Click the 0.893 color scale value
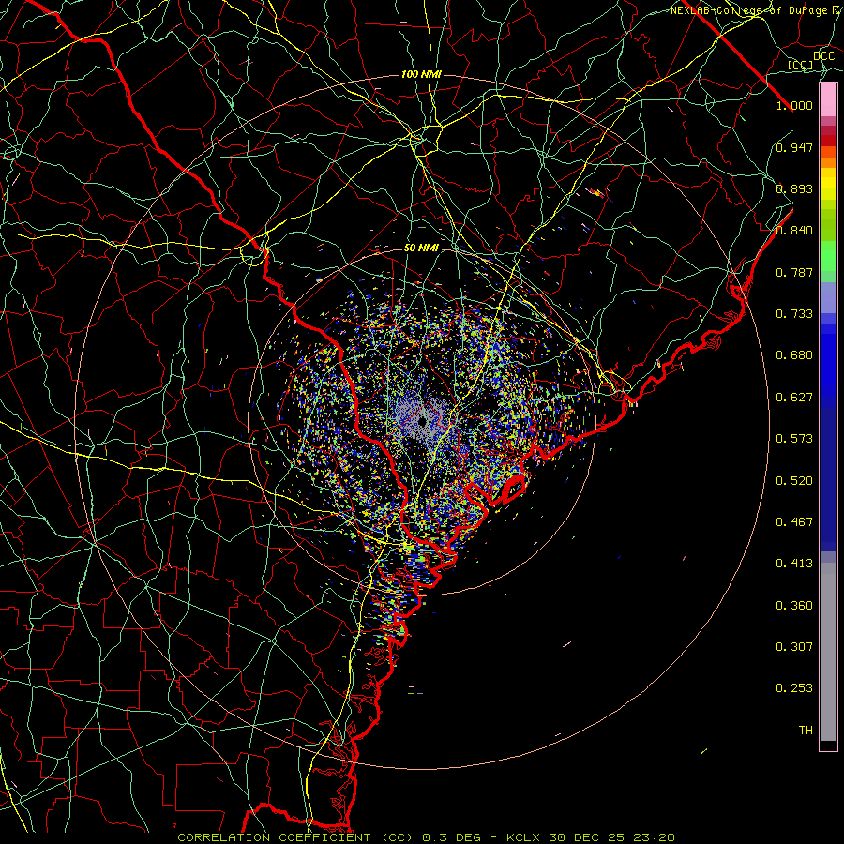This screenshot has width=844, height=844. pos(794,188)
